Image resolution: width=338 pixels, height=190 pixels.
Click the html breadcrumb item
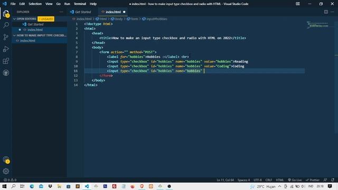pyautogui.click(x=101, y=19)
